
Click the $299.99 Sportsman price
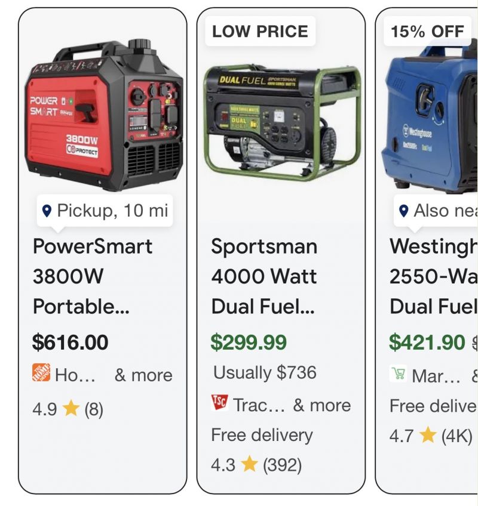click(249, 343)
